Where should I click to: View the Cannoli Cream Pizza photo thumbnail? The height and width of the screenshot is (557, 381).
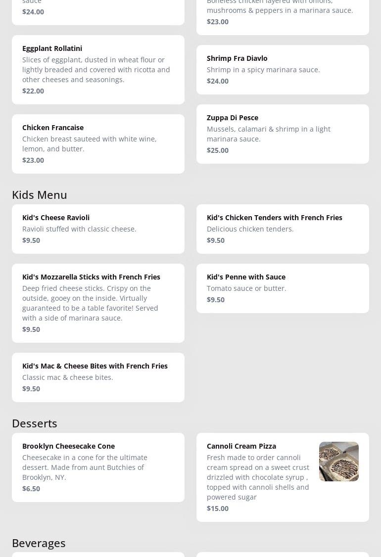tap(338, 462)
